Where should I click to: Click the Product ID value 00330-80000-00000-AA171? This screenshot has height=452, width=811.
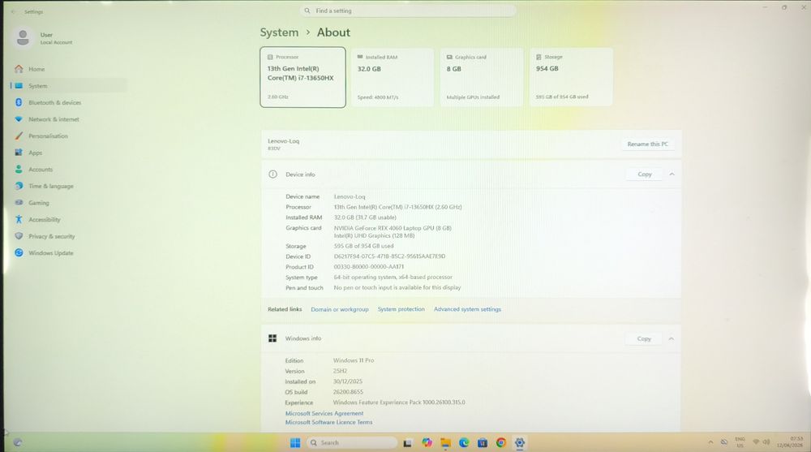[369, 267]
